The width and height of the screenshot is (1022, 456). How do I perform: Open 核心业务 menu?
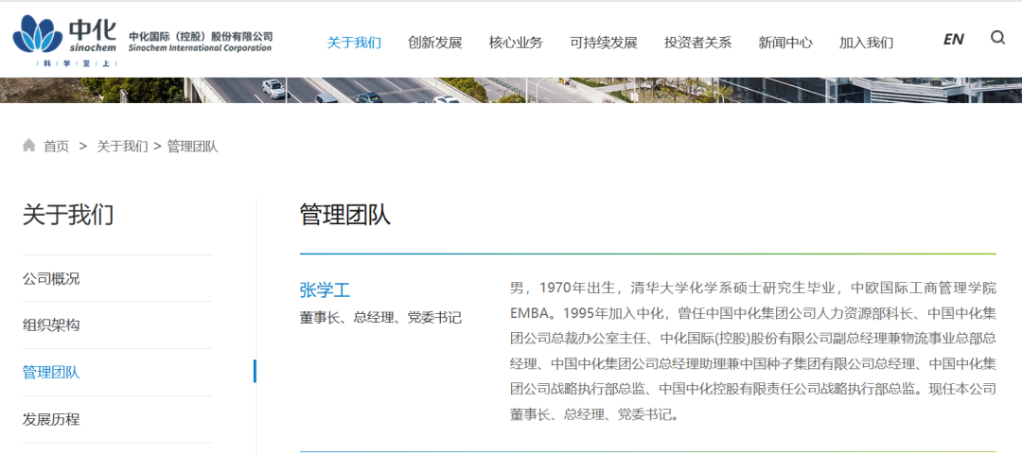point(516,43)
